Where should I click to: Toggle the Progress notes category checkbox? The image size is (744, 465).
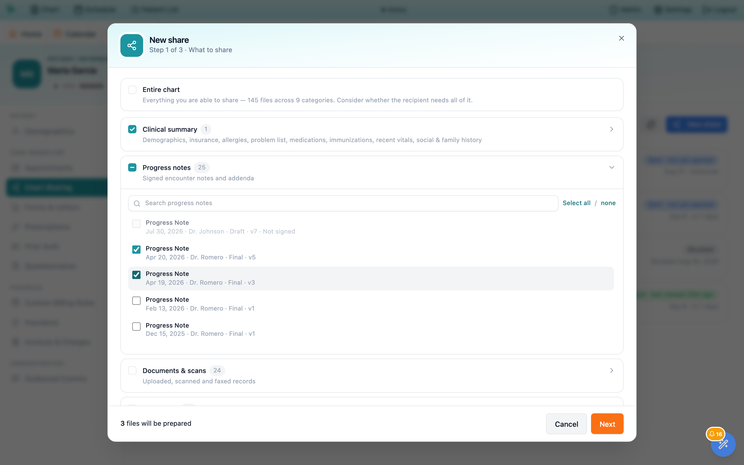(x=132, y=168)
